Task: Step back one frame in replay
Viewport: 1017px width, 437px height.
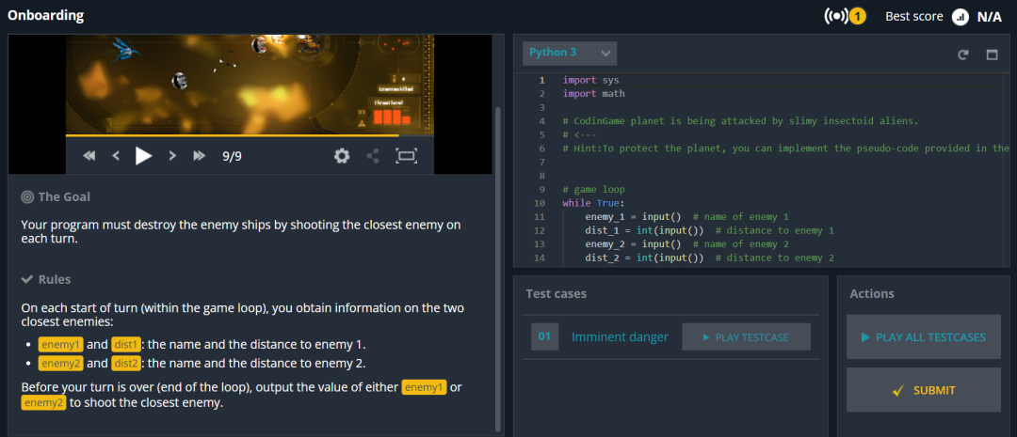Action: (x=116, y=156)
